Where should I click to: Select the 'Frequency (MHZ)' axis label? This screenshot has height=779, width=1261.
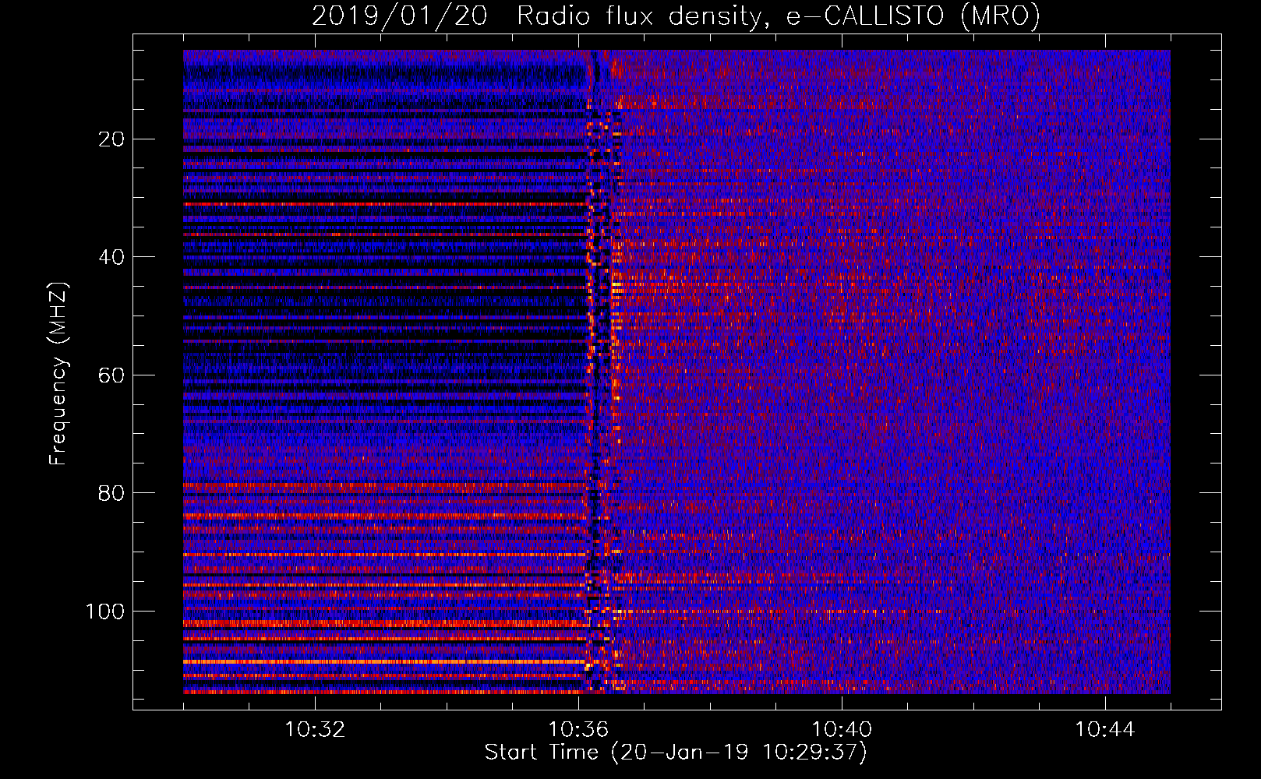tap(58, 374)
